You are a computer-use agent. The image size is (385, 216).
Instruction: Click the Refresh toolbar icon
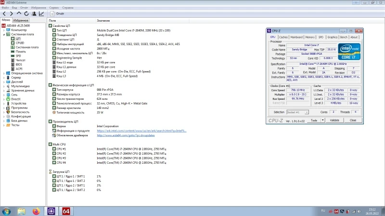pos(26,14)
